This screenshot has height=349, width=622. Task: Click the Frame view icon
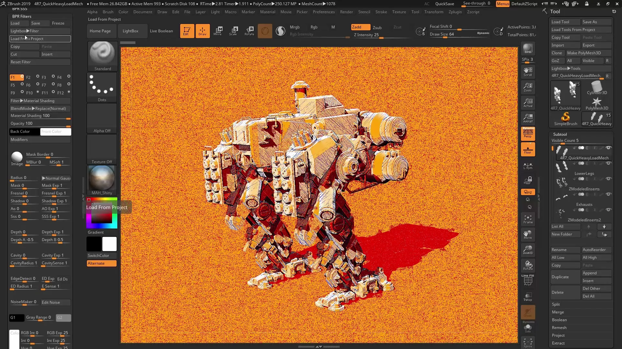click(528, 219)
